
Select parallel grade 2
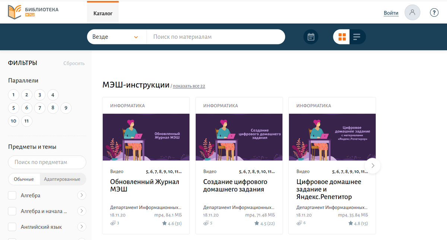point(27,95)
